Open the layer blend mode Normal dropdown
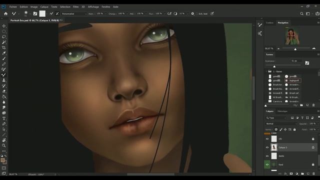Screen dimensions: 320x180 click(x=281, y=123)
